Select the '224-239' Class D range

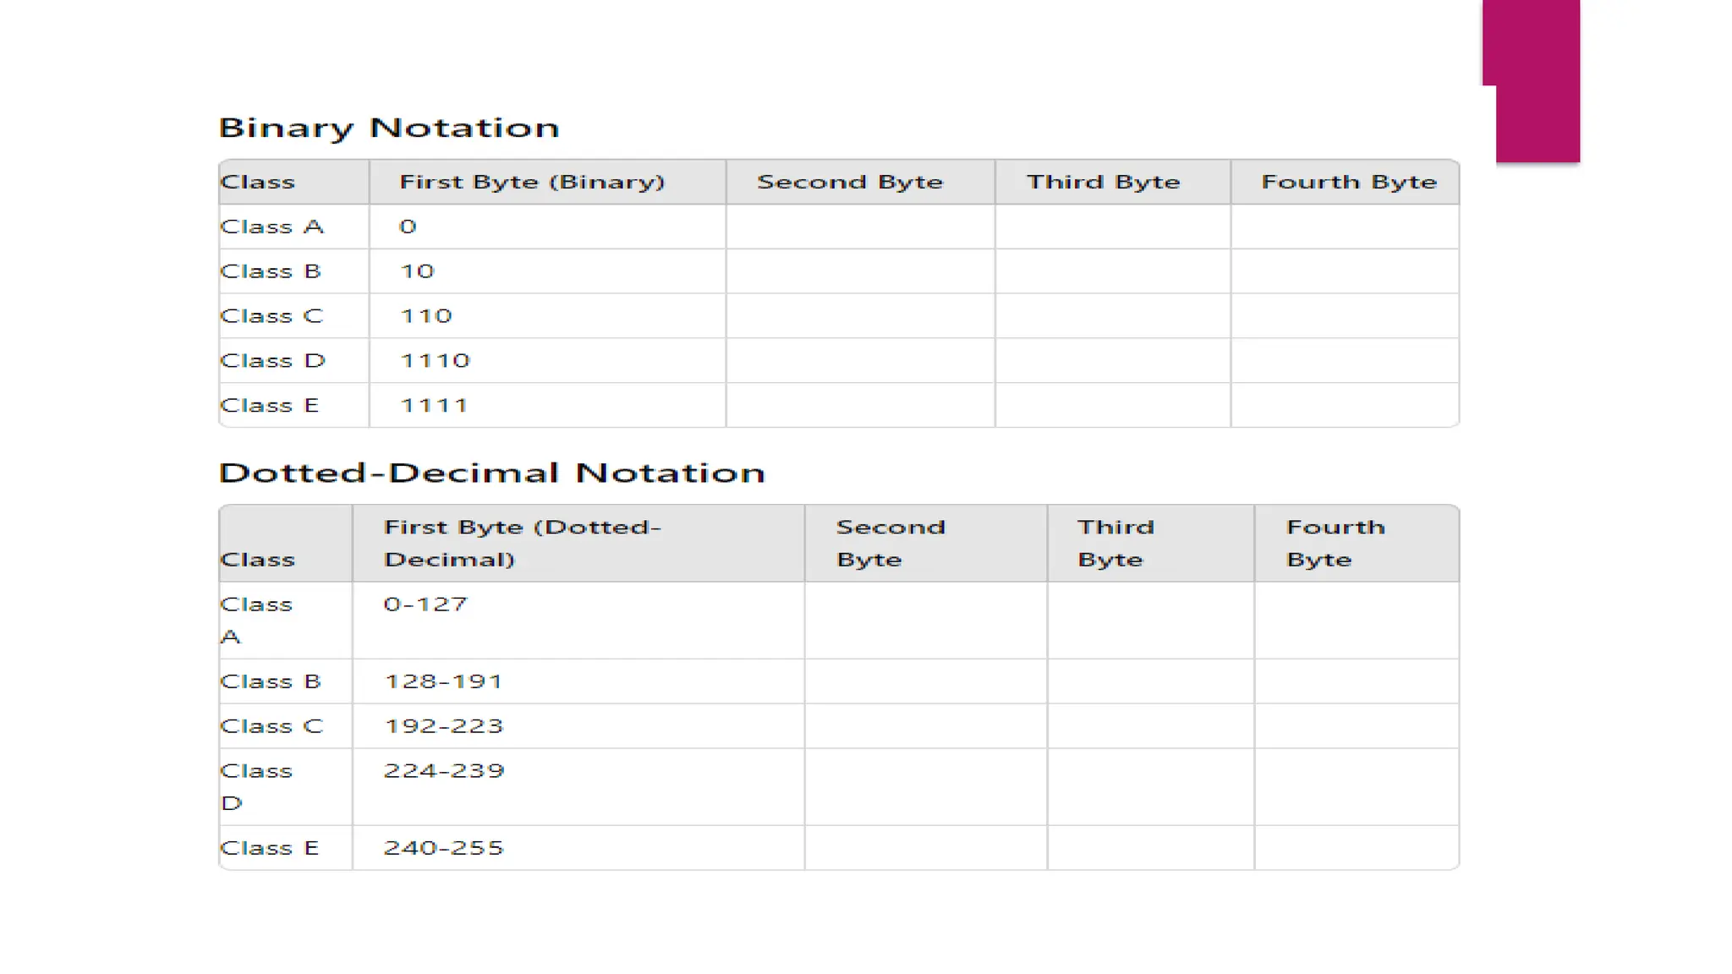443,771
